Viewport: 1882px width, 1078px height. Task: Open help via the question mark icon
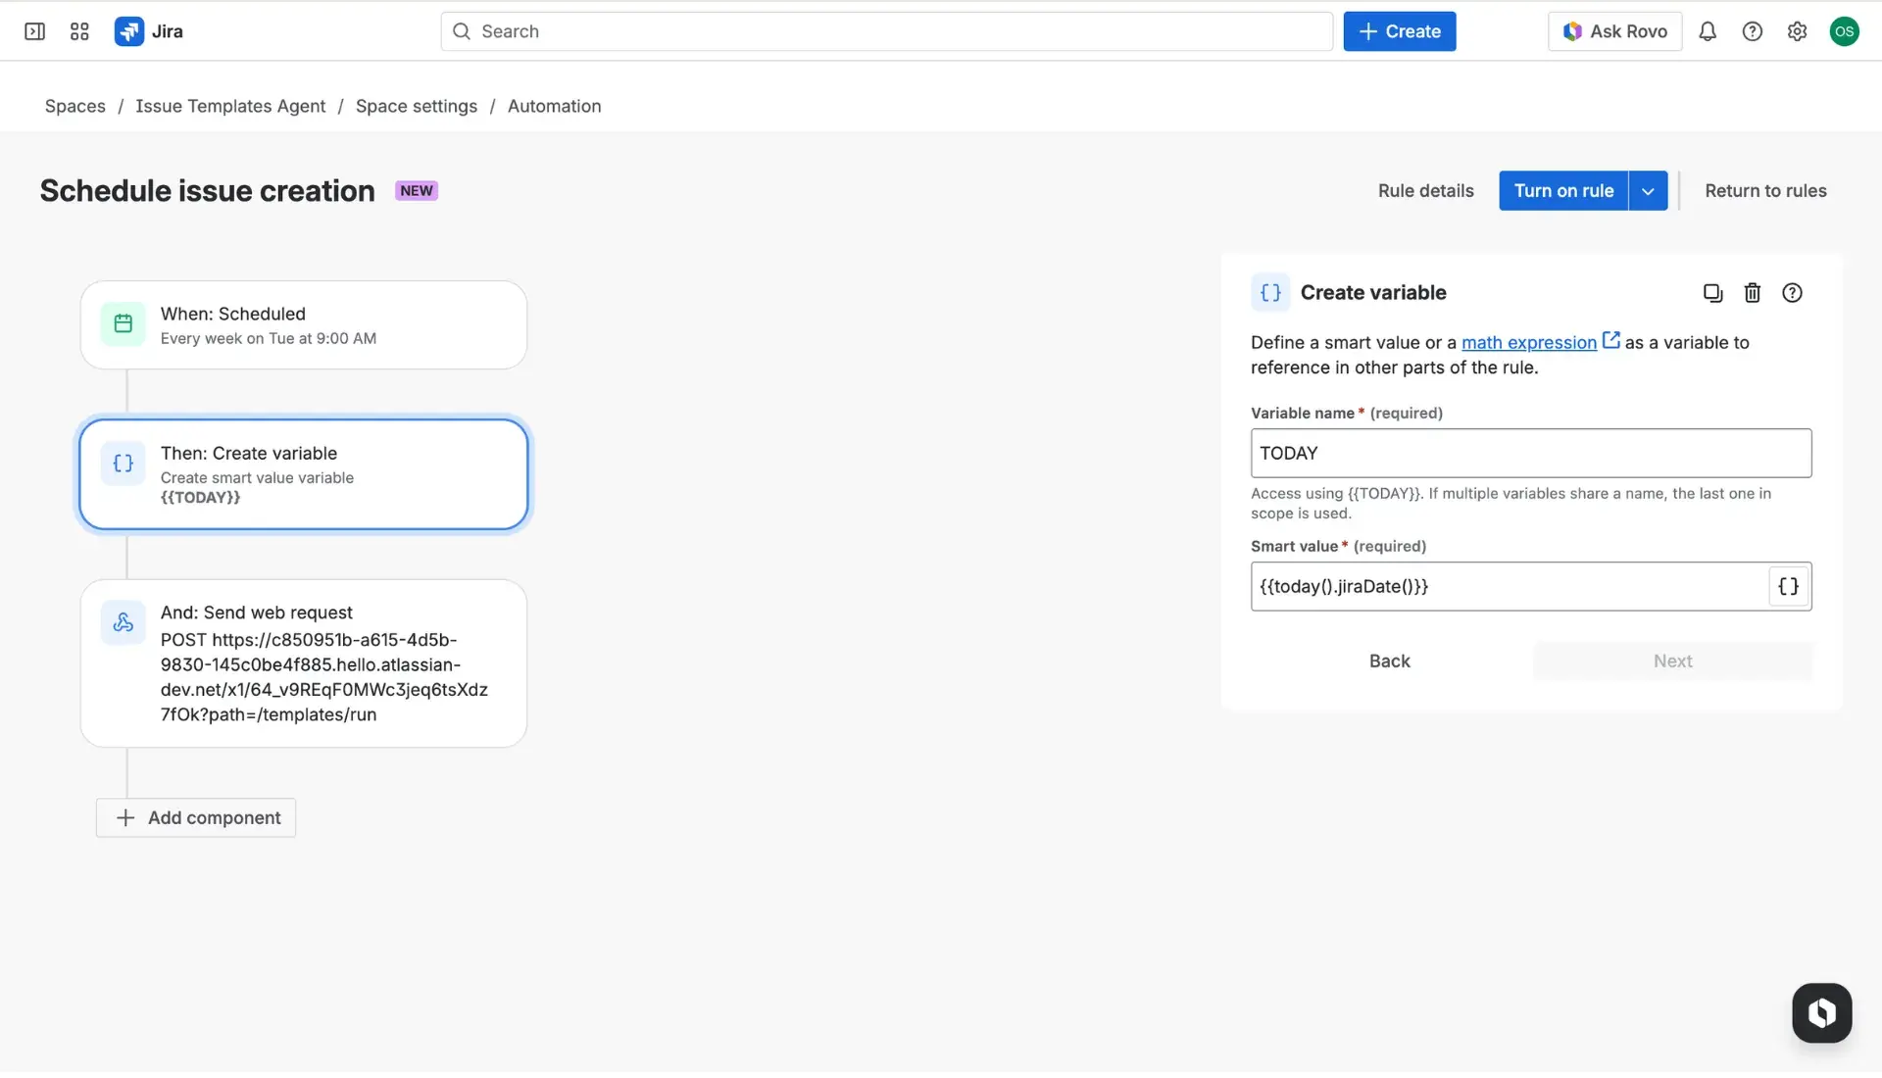pos(1793,292)
